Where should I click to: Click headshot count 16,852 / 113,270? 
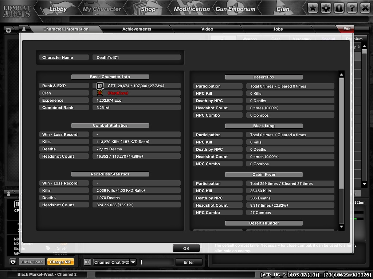[x=119, y=156]
